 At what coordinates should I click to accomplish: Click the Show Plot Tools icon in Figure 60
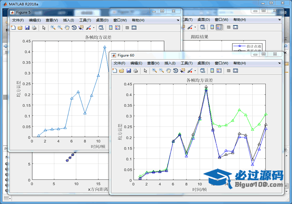(x=236, y=71)
